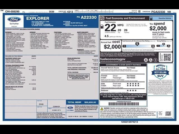Click the yellow warning triangle icon
The width and height of the screenshot is (179, 134).
(x=102, y=109)
